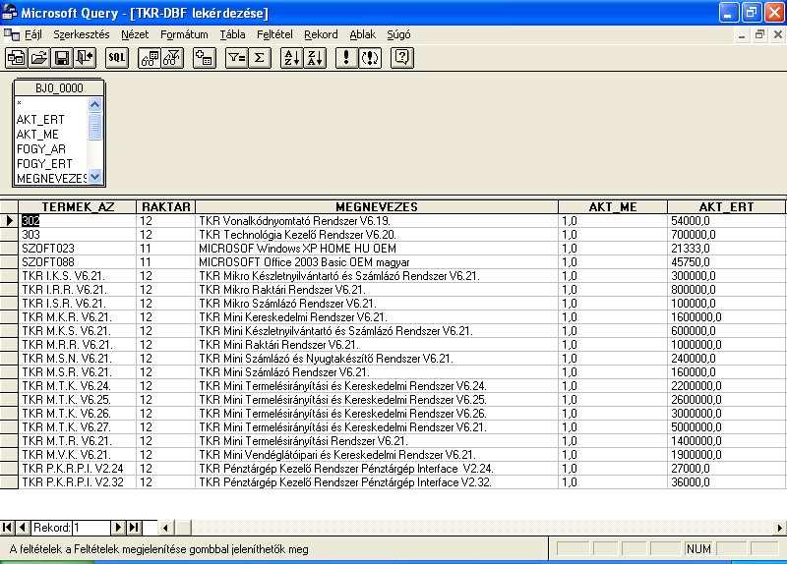787x564 pixels.
Task: Open the Ablak menu
Action: tap(362, 34)
